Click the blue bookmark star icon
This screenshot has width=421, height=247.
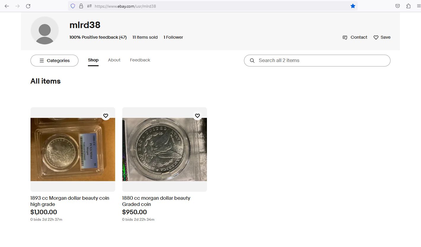pos(353,6)
